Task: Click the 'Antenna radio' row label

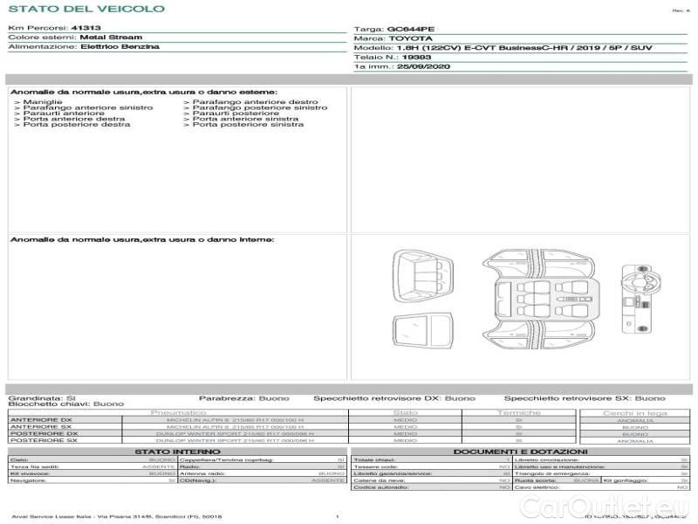Action: tap(202, 473)
